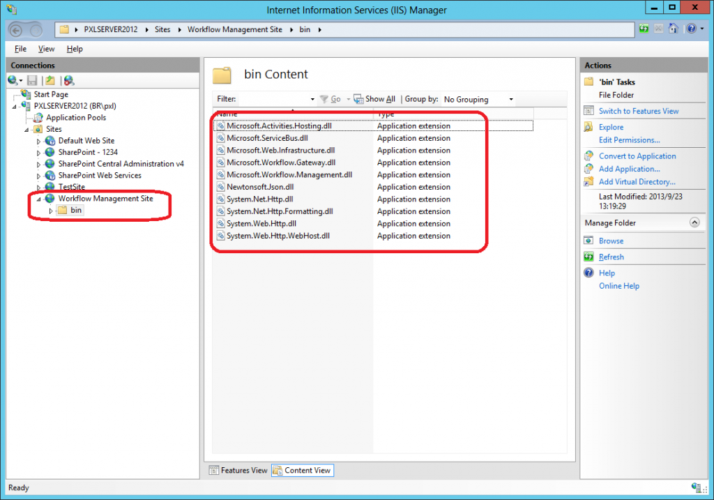The height and width of the screenshot is (500, 714).
Task: Open the Home page icon in toolbar
Action: coord(674,29)
